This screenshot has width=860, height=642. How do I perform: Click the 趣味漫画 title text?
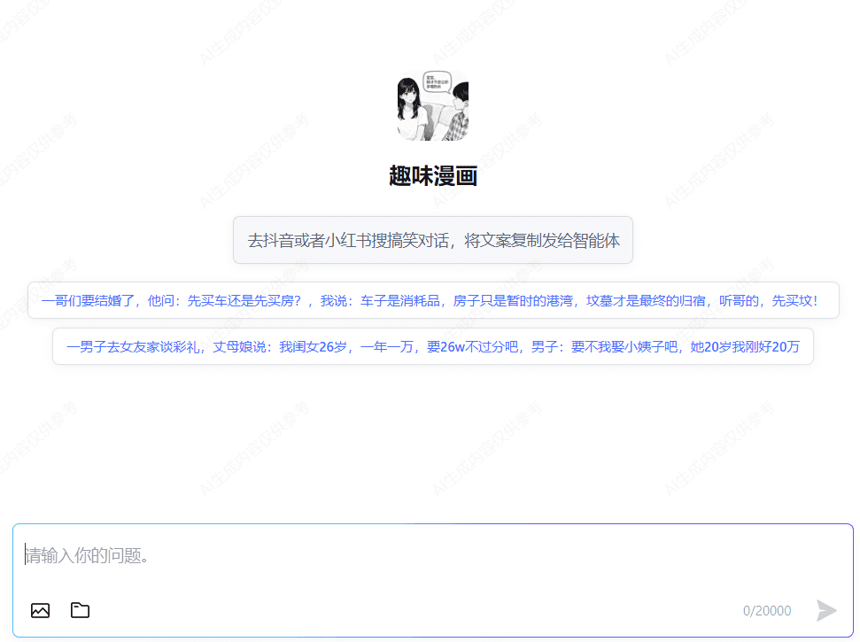click(x=432, y=176)
